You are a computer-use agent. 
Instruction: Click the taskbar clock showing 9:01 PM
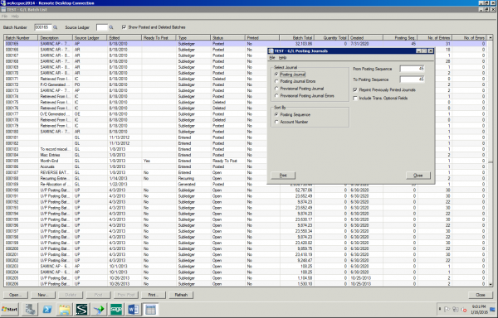pyautogui.click(x=479, y=309)
